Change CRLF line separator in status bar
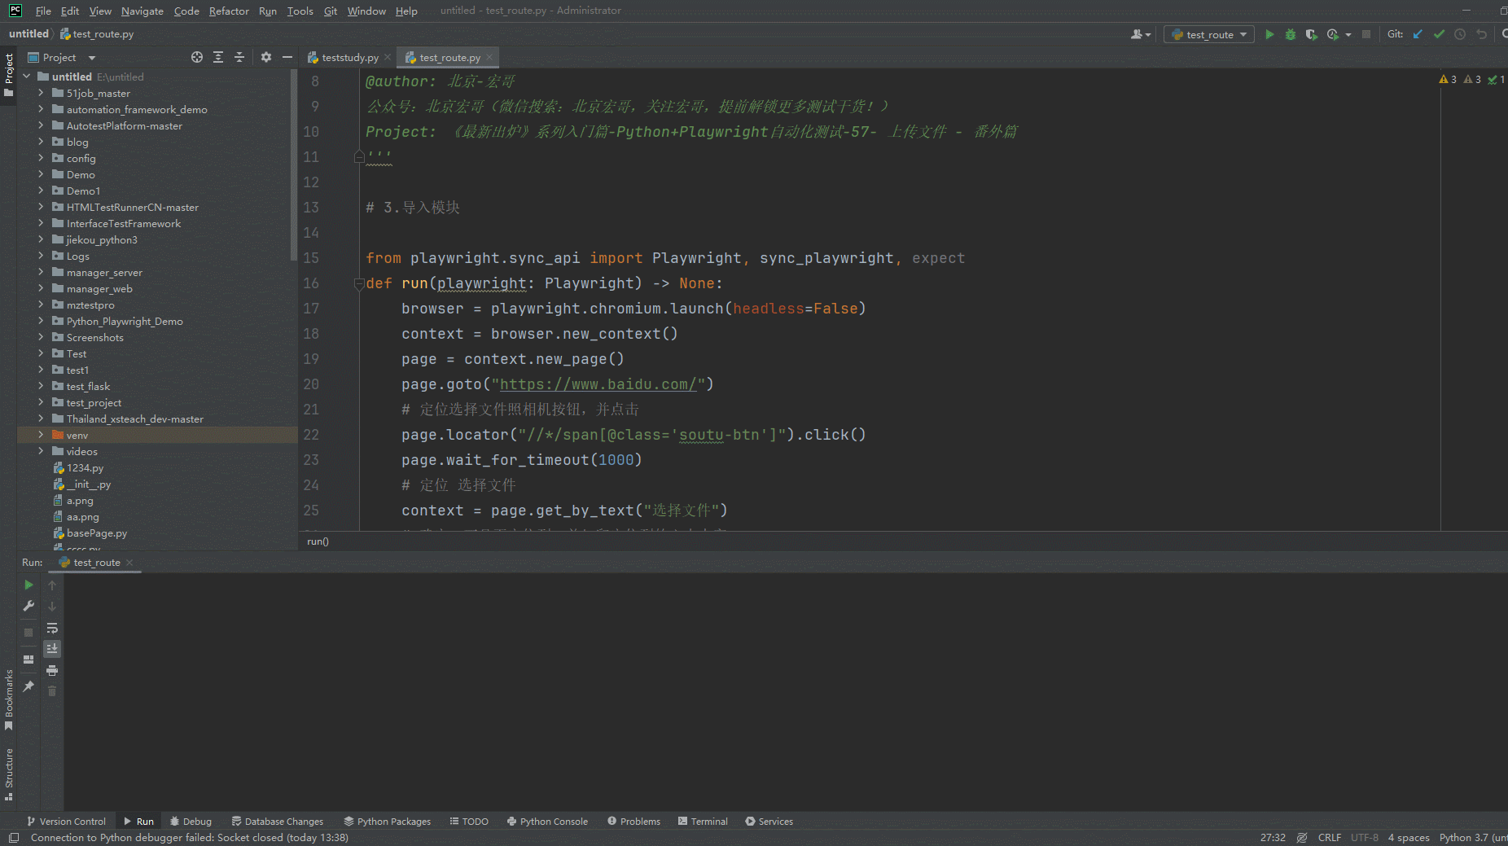The height and width of the screenshot is (846, 1508). (1329, 837)
